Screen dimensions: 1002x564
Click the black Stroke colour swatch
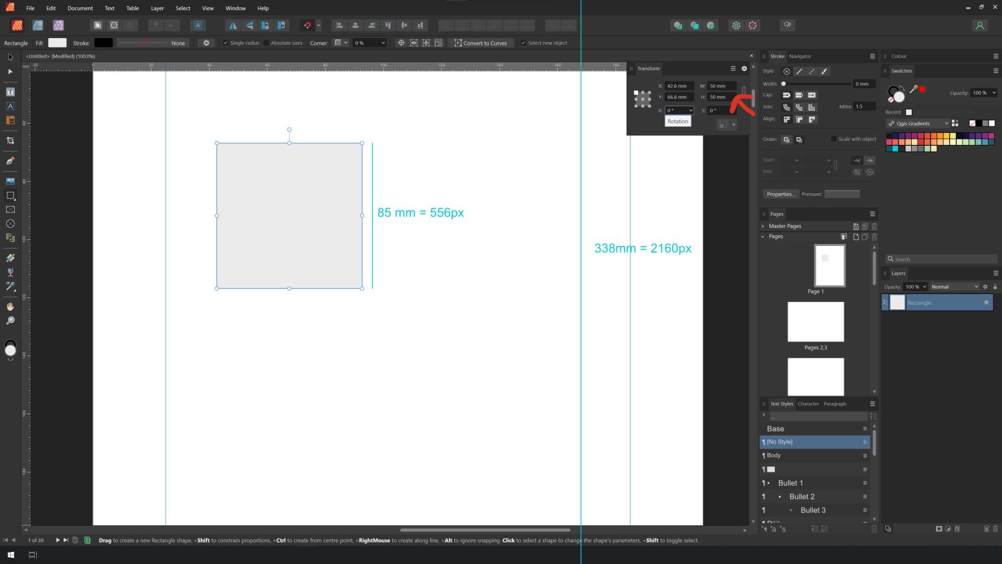coord(104,43)
